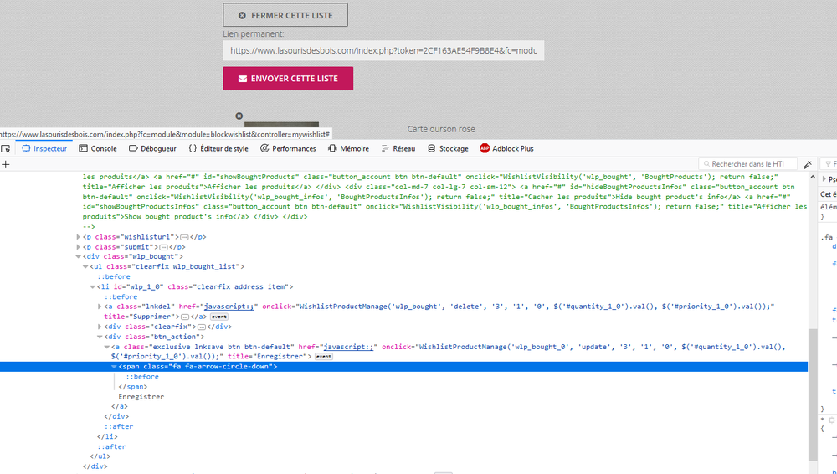Click the event badge after title="Enregistrer"

[x=323, y=357]
